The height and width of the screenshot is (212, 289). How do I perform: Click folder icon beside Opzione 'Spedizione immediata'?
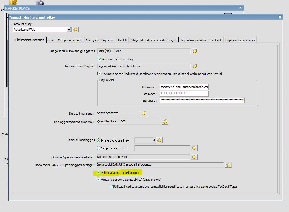pyautogui.click(x=194, y=157)
